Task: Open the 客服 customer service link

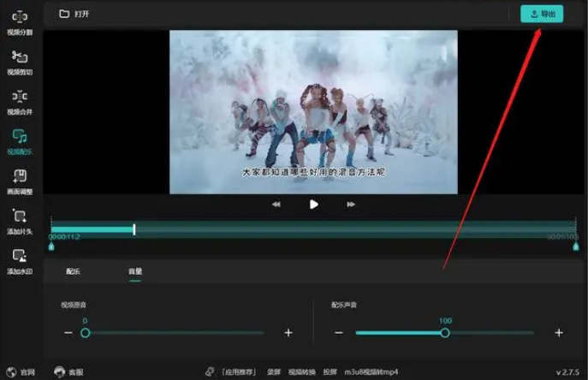Action: (76, 372)
